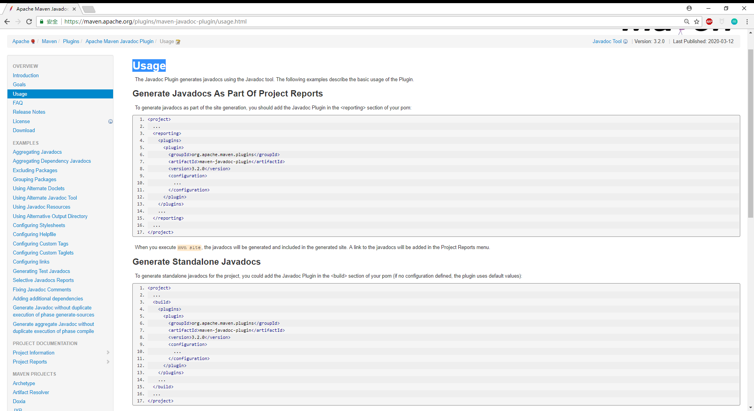Click the browser back arrow
Screen dimensions: 754x411
tap(7, 22)
